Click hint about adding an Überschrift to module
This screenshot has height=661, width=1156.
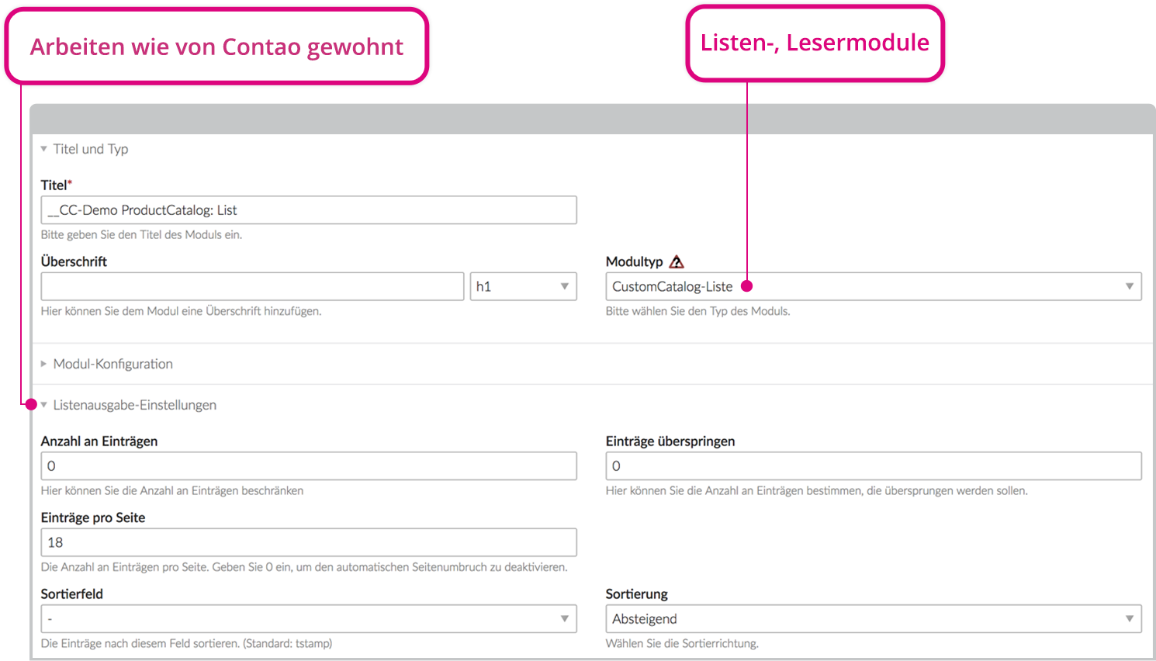(181, 311)
